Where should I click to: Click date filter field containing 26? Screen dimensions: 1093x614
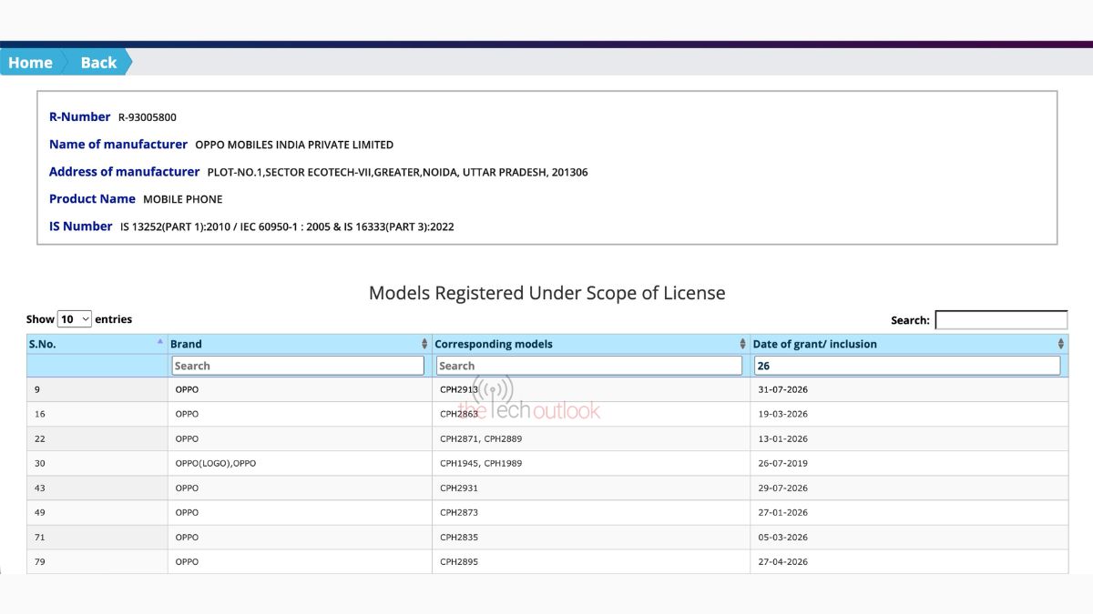point(907,366)
